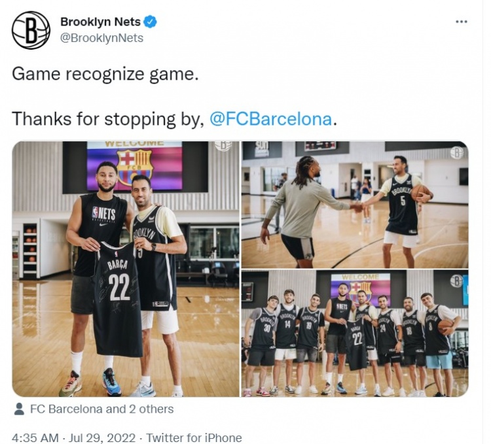The image size is (491, 444).
Task: Click the Twitter for iPhone source label
Action: click(x=194, y=437)
